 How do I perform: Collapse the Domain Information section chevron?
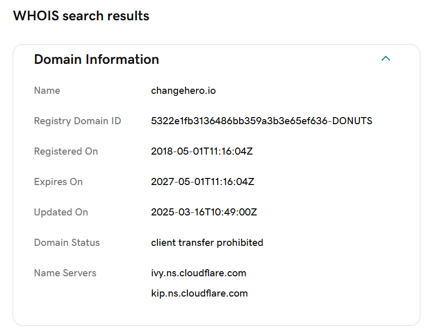[x=385, y=58]
